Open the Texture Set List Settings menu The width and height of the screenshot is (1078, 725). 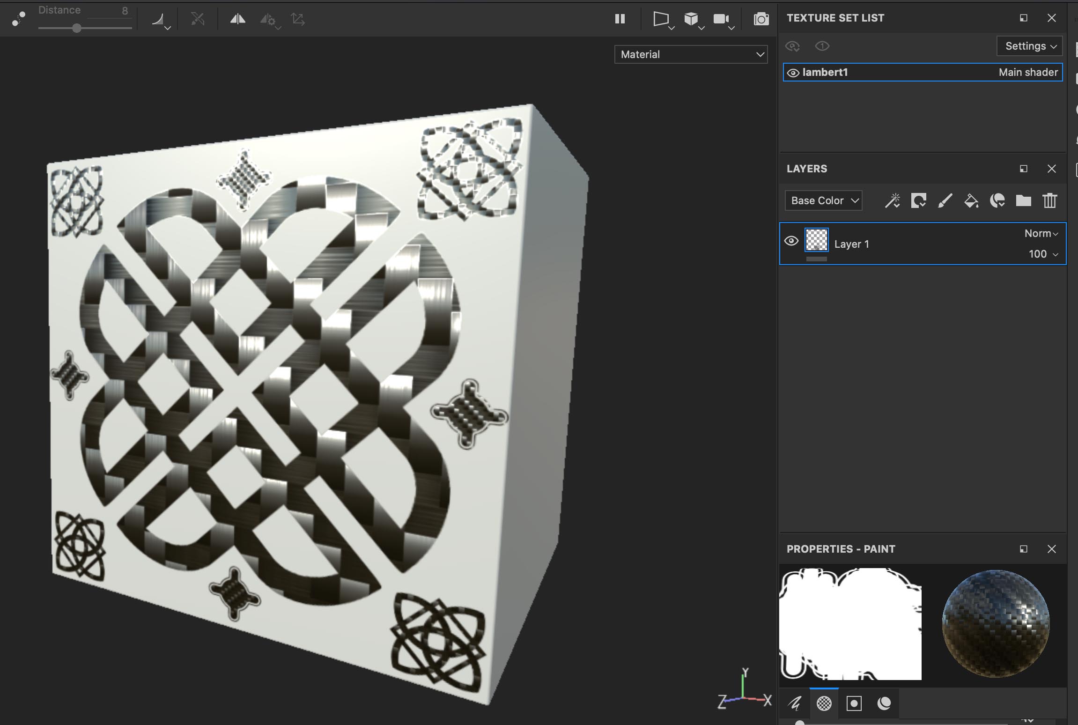[x=1029, y=45]
